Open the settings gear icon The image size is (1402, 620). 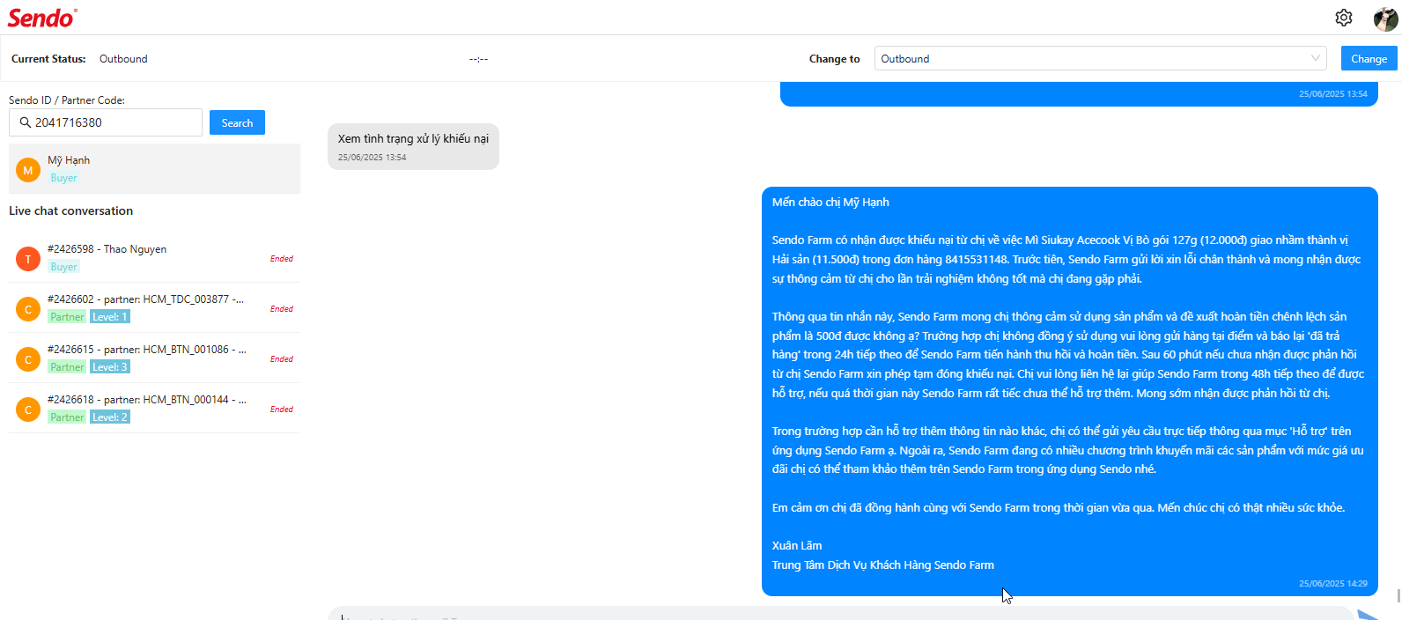click(x=1343, y=18)
